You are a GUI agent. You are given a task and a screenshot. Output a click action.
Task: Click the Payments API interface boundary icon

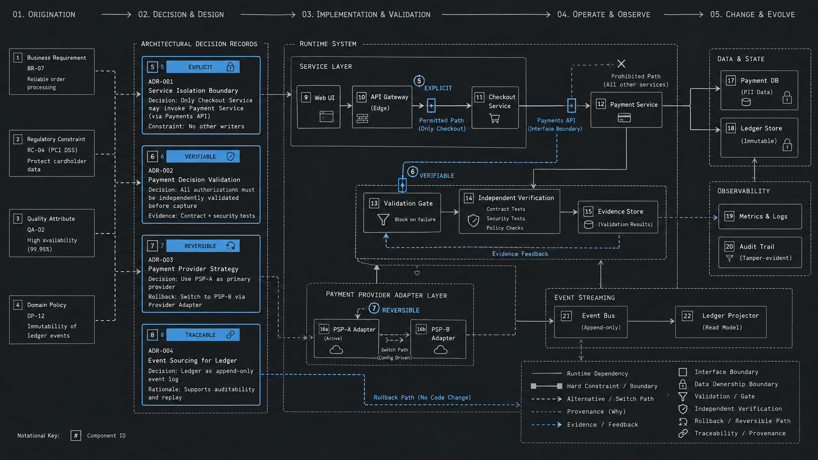[571, 105]
